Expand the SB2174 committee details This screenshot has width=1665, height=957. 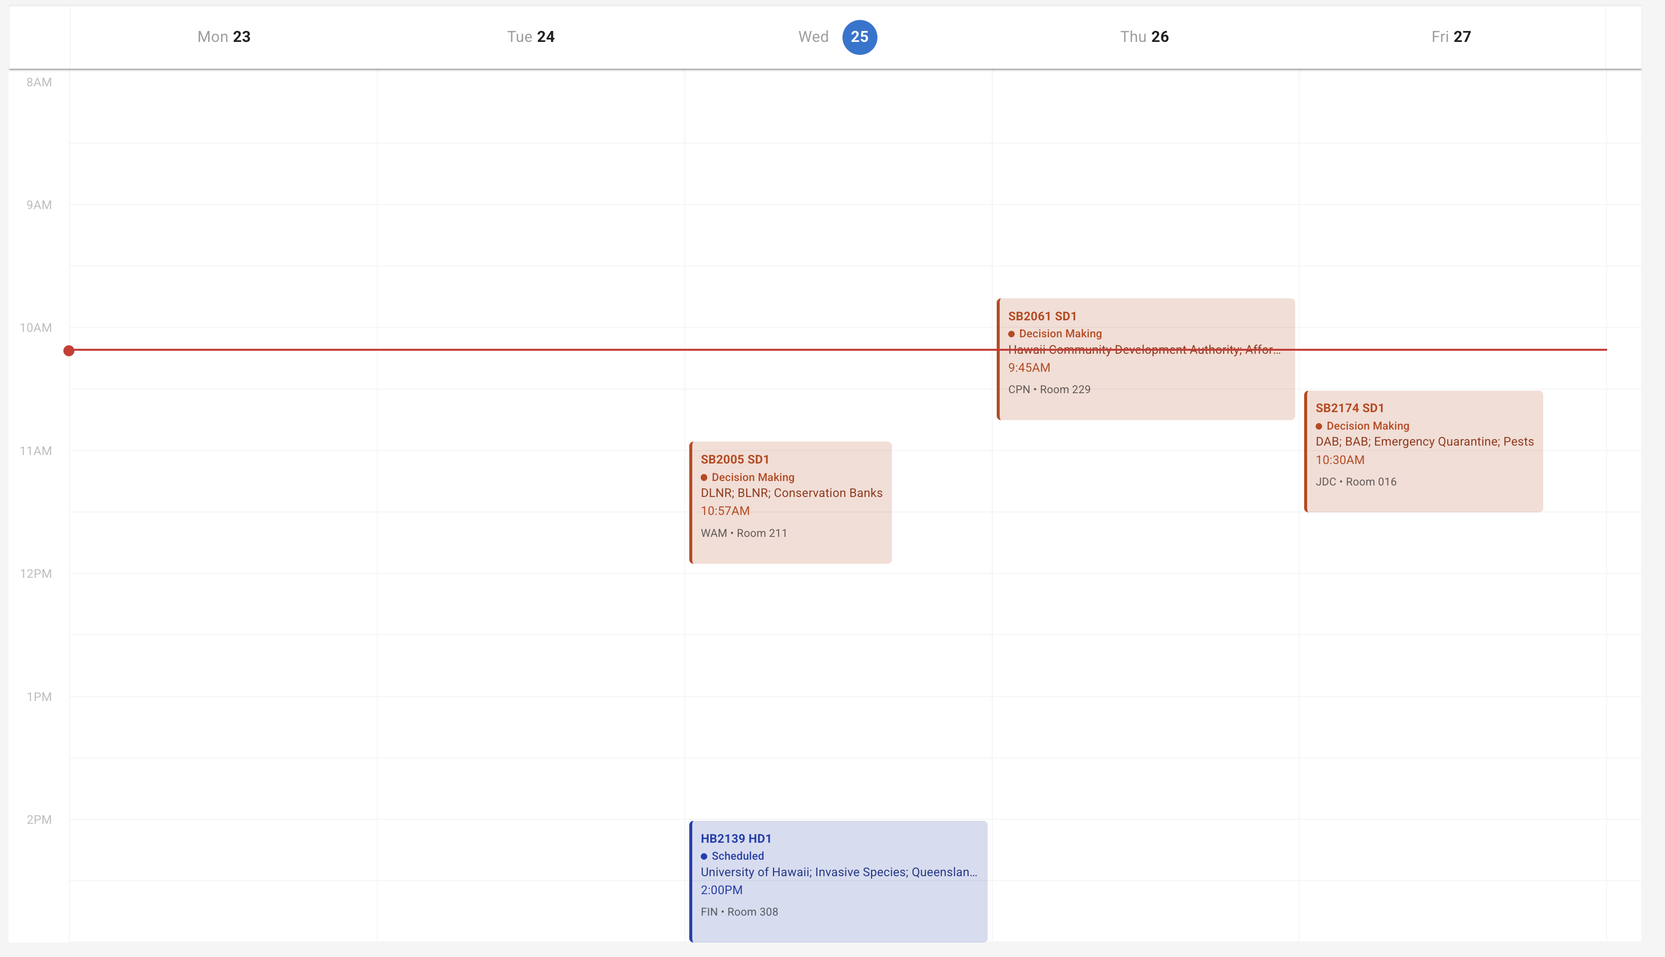(1424, 441)
